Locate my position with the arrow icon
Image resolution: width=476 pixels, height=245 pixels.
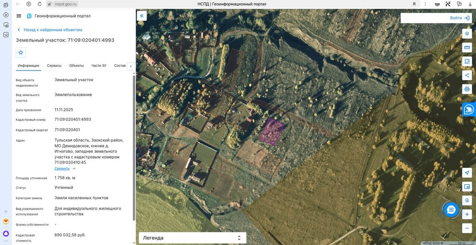tap(467, 173)
